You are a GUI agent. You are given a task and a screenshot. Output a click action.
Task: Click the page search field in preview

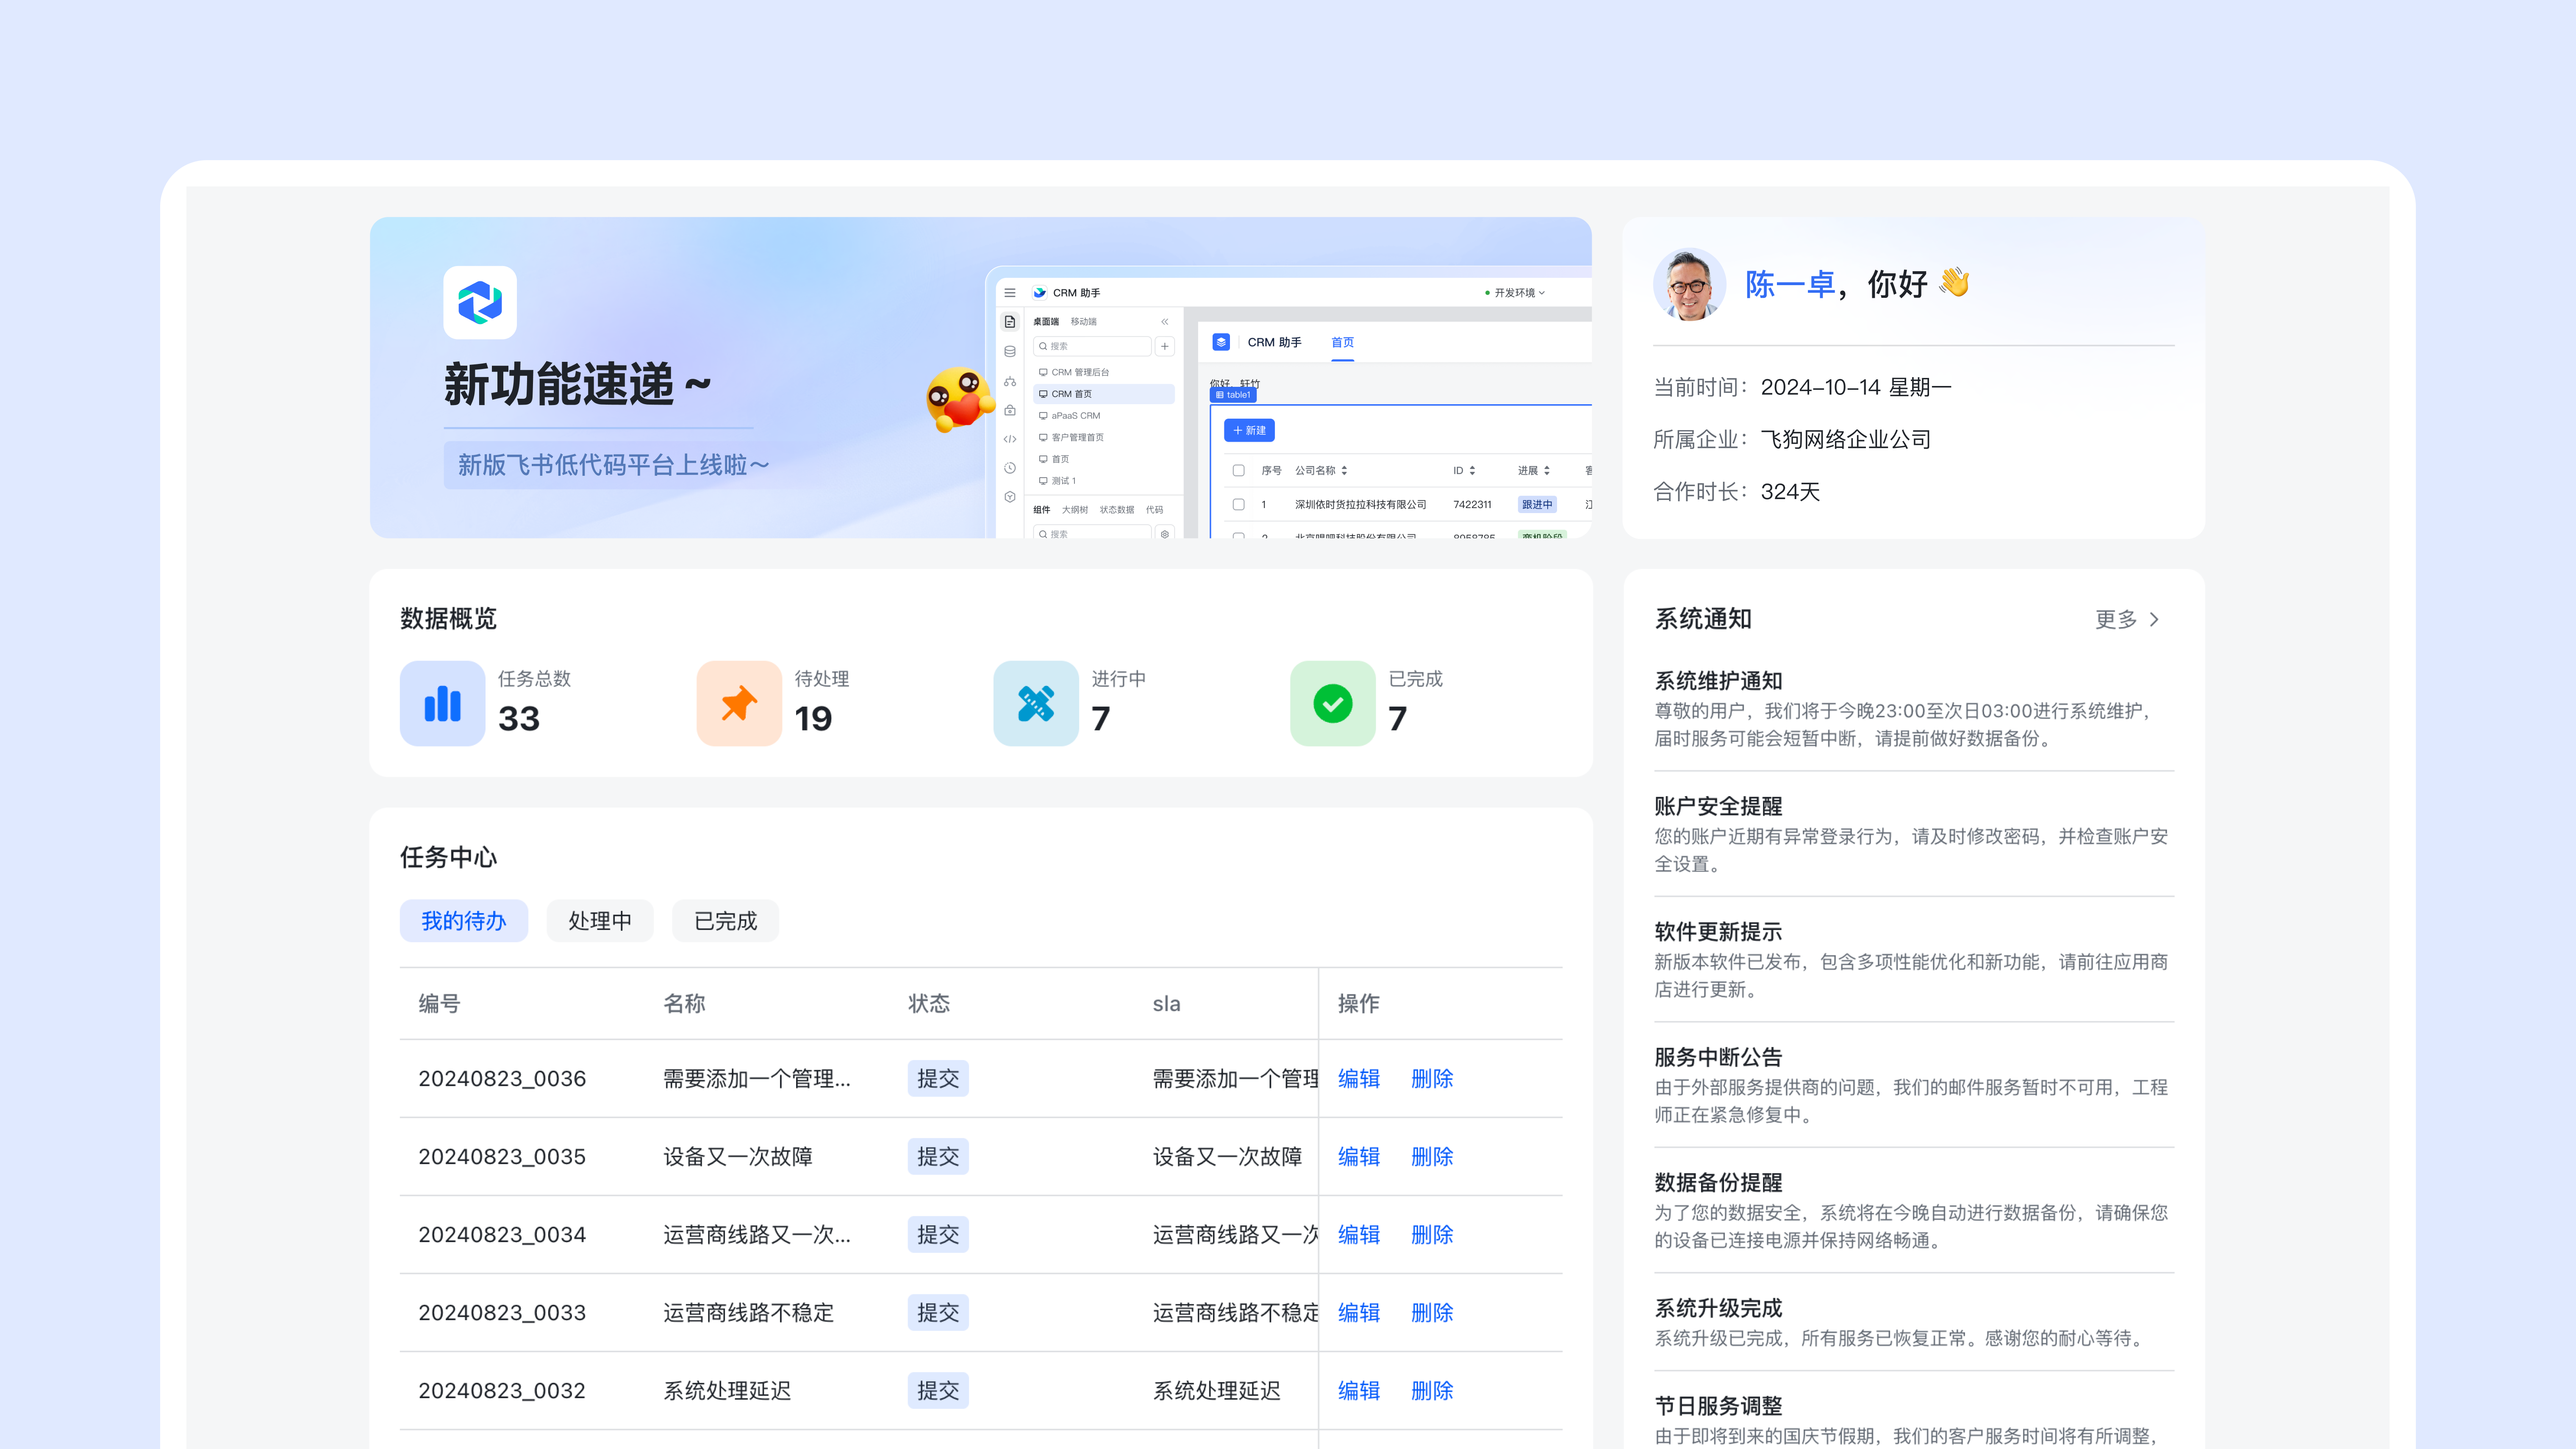[x=1092, y=346]
